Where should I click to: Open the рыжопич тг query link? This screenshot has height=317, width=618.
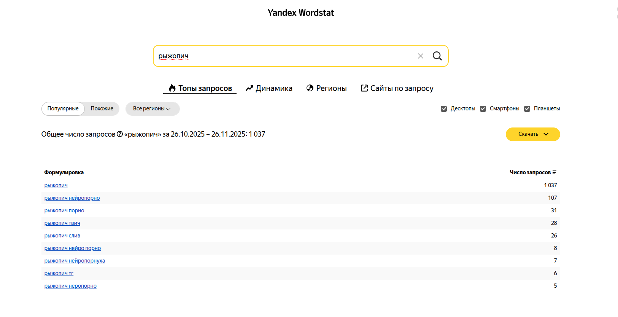(x=59, y=273)
